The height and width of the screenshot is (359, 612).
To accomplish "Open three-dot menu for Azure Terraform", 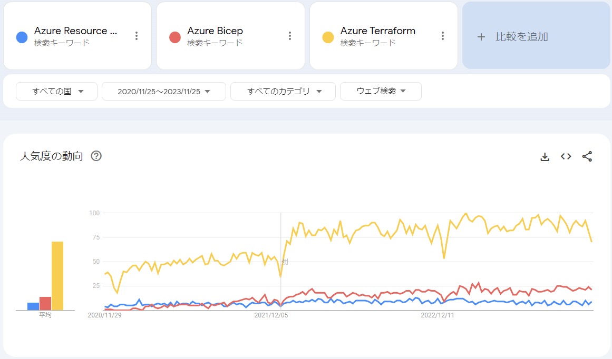I will click(443, 36).
